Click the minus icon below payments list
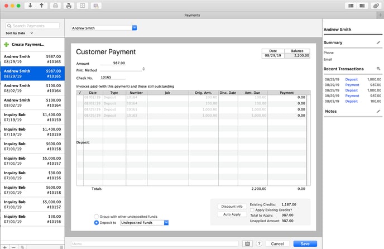 pos(13,247)
